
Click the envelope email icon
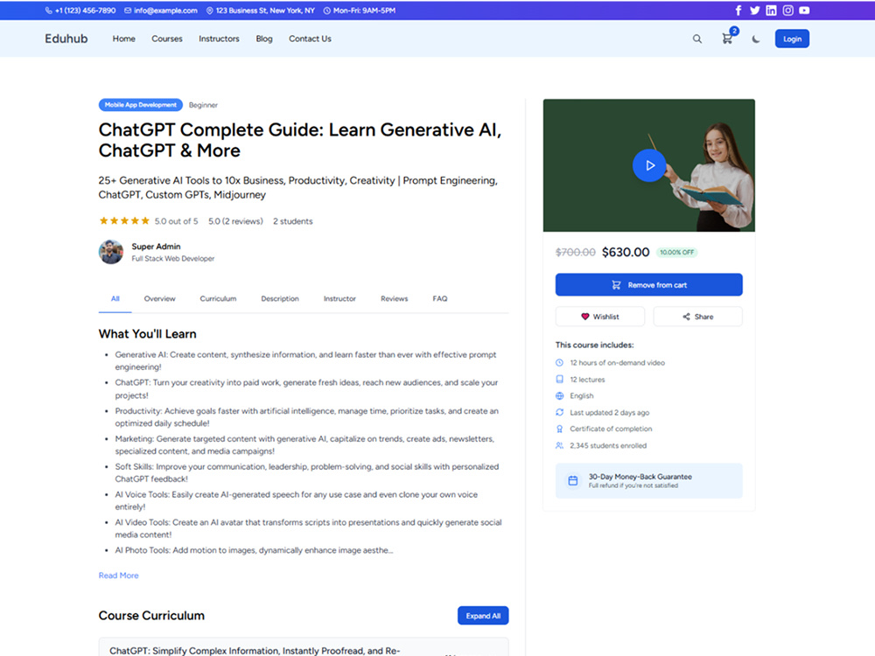128,10
